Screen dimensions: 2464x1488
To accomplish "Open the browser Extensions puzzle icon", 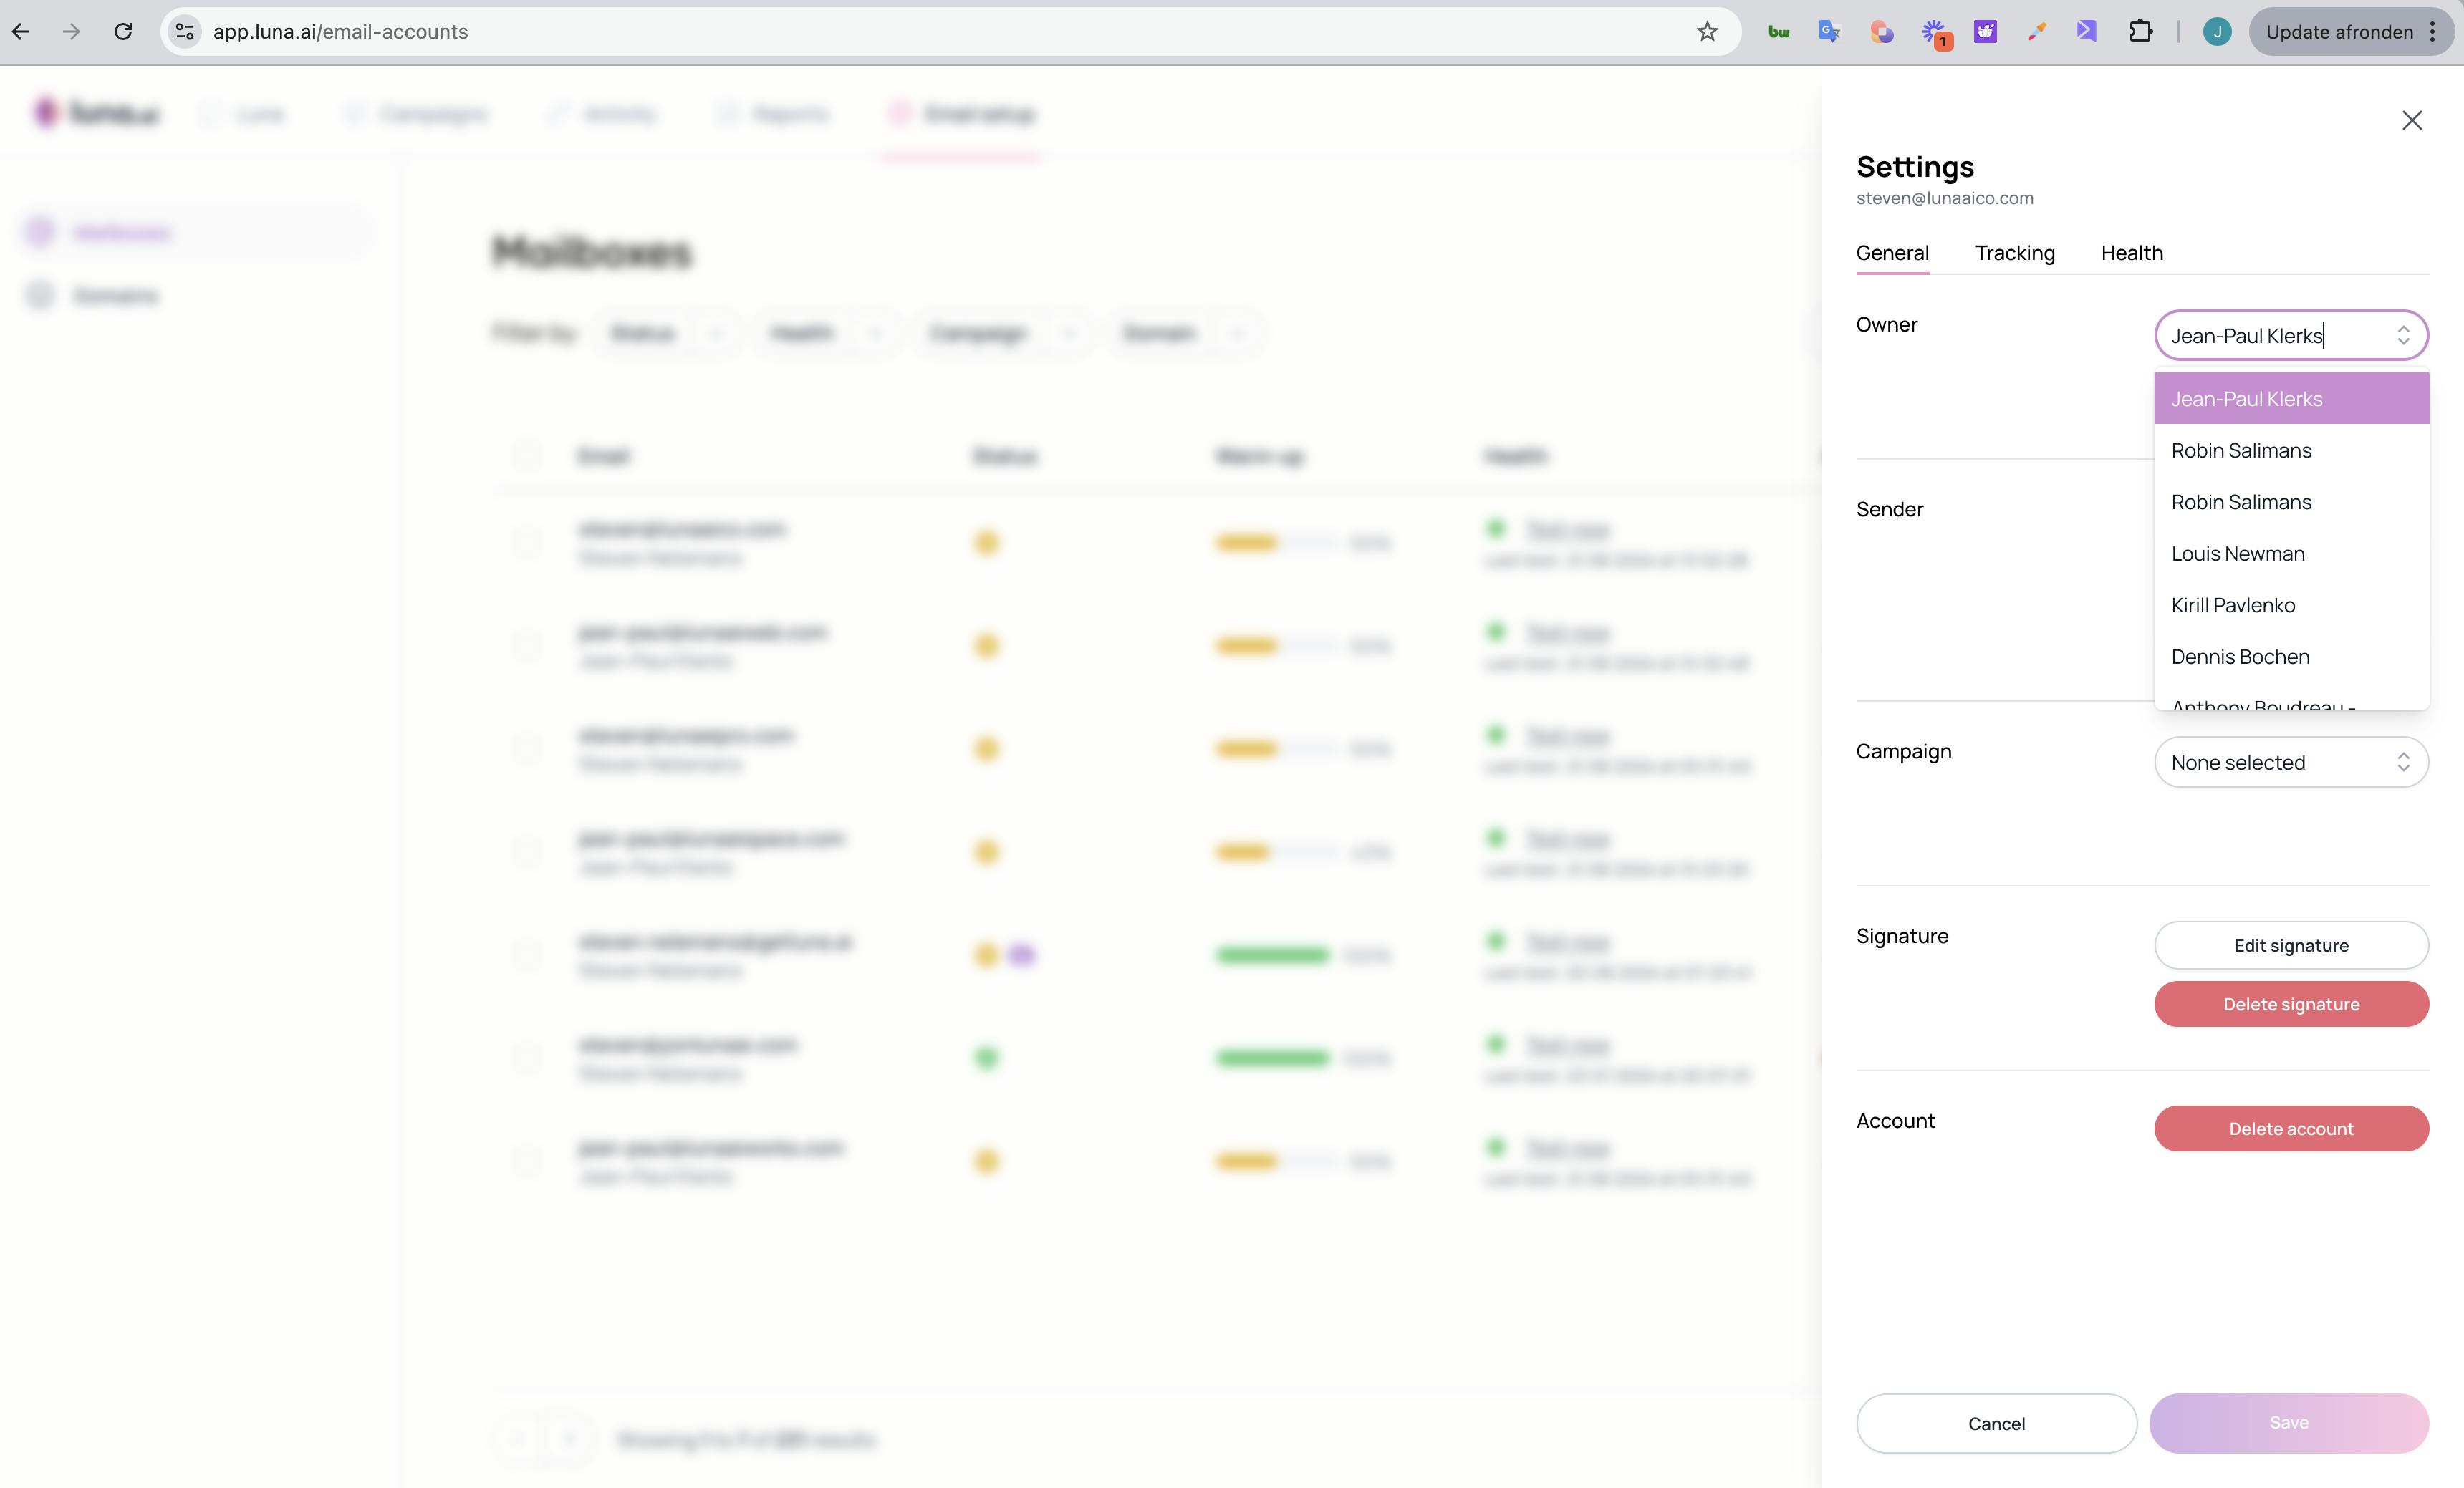I will pos(2140,32).
